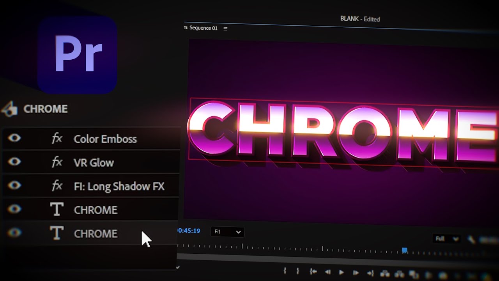Toggle eye for FI: Long Shadow FX
The width and height of the screenshot is (499, 281).
14,186
